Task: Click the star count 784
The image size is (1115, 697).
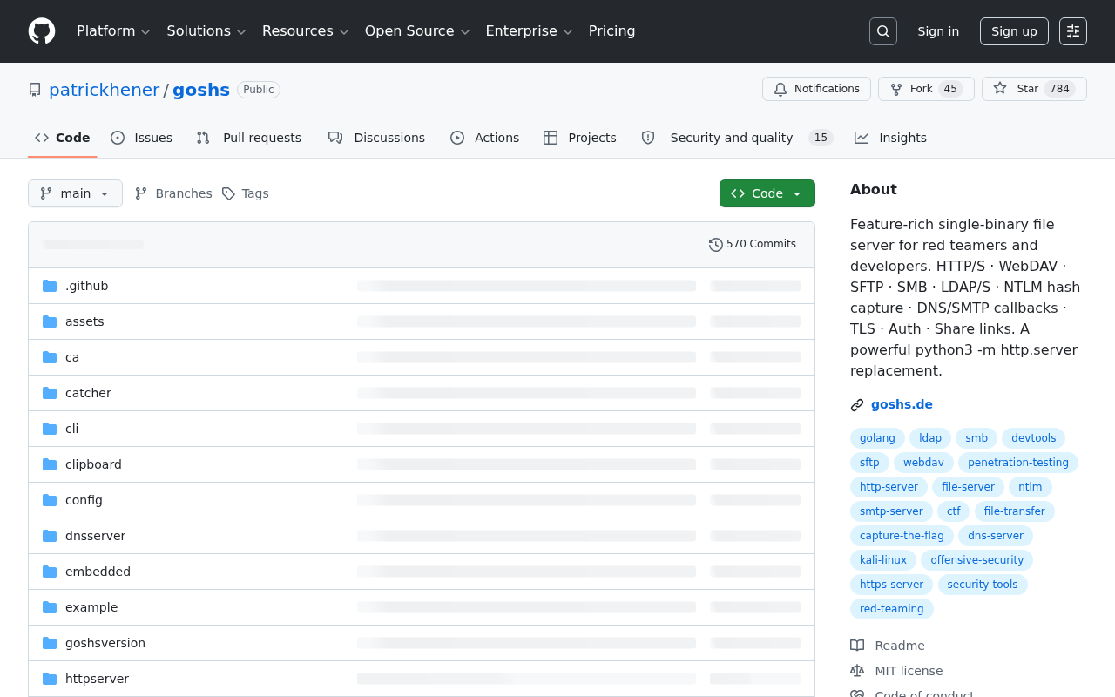Action: coord(1059,89)
